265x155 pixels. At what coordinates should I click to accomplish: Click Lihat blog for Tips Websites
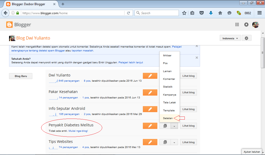pyautogui.click(x=188, y=142)
